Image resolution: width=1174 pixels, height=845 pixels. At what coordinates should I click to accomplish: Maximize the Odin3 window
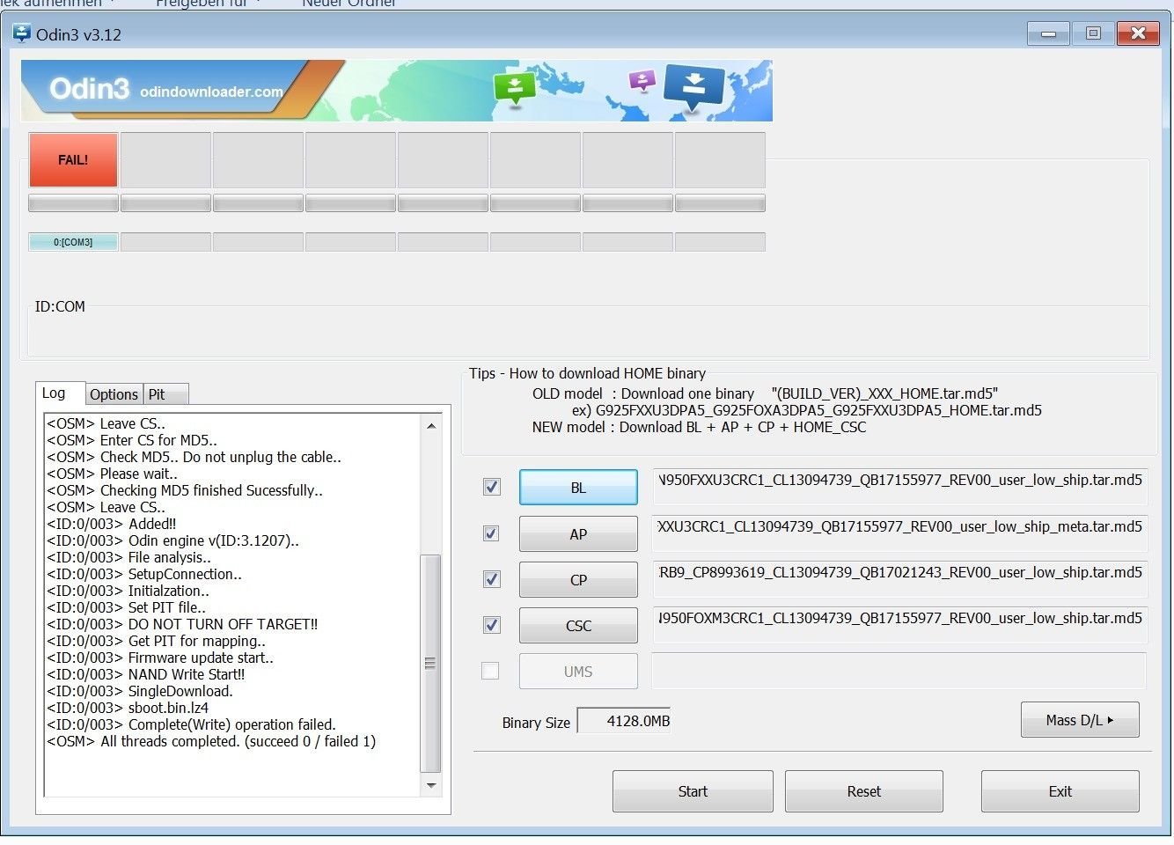tap(1093, 33)
